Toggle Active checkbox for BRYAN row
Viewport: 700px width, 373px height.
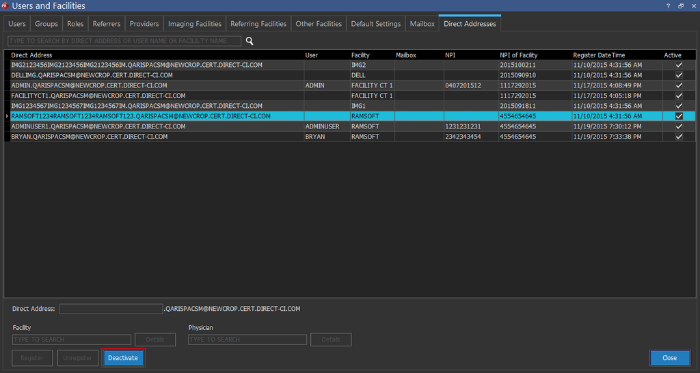pyautogui.click(x=678, y=137)
